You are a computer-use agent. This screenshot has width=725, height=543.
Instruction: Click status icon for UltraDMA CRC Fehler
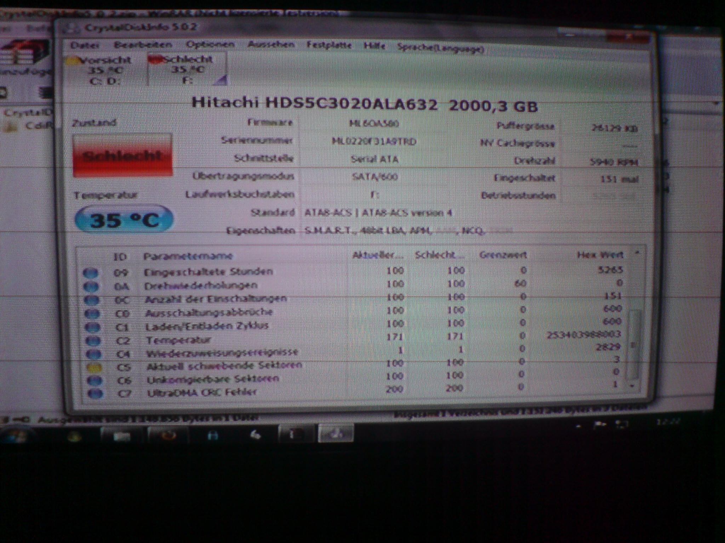click(x=95, y=393)
